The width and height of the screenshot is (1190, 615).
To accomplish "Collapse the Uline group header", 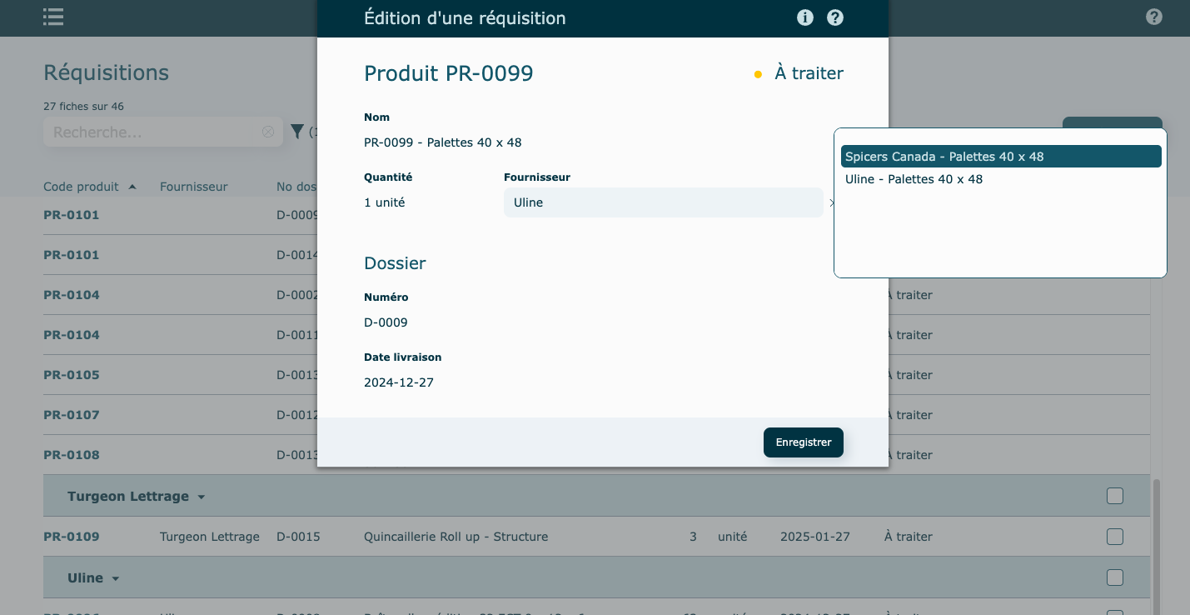I will pos(116,579).
